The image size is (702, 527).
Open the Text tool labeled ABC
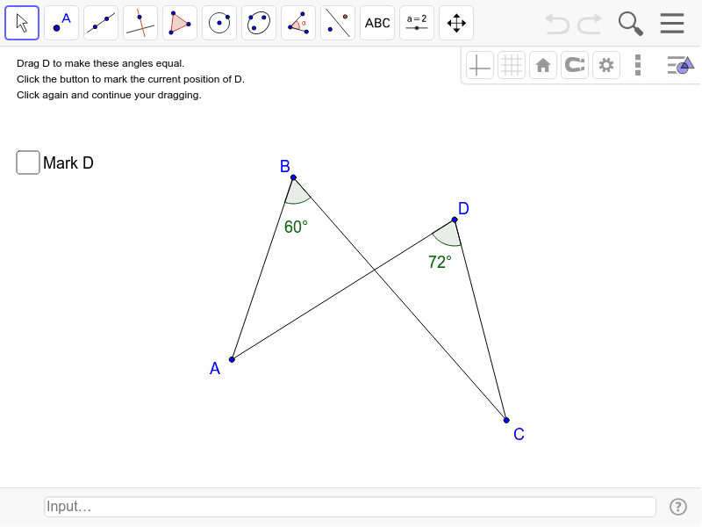coord(376,23)
